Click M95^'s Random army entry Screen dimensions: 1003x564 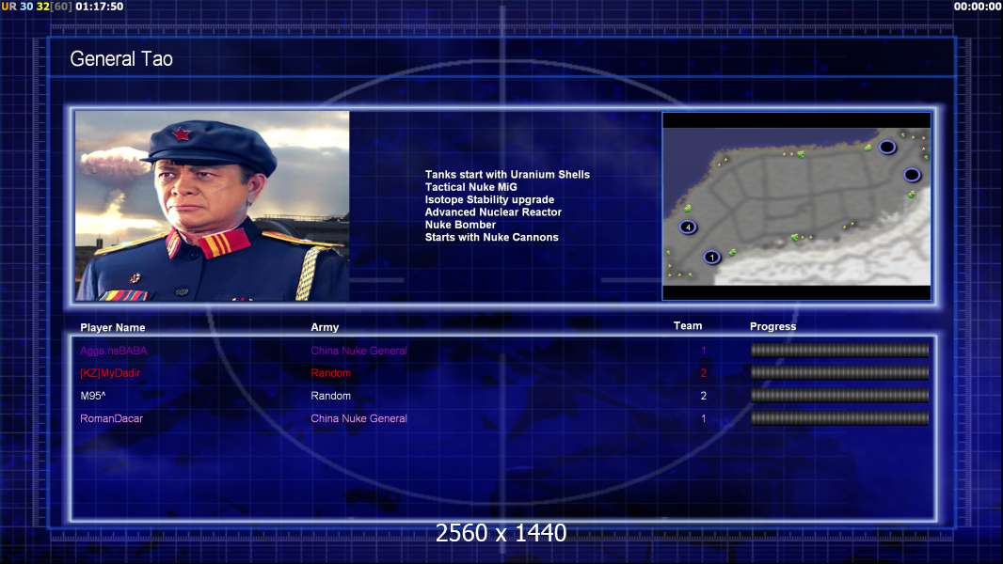click(330, 396)
